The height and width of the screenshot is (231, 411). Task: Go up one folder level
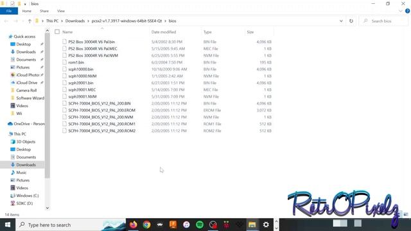coord(30,21)
